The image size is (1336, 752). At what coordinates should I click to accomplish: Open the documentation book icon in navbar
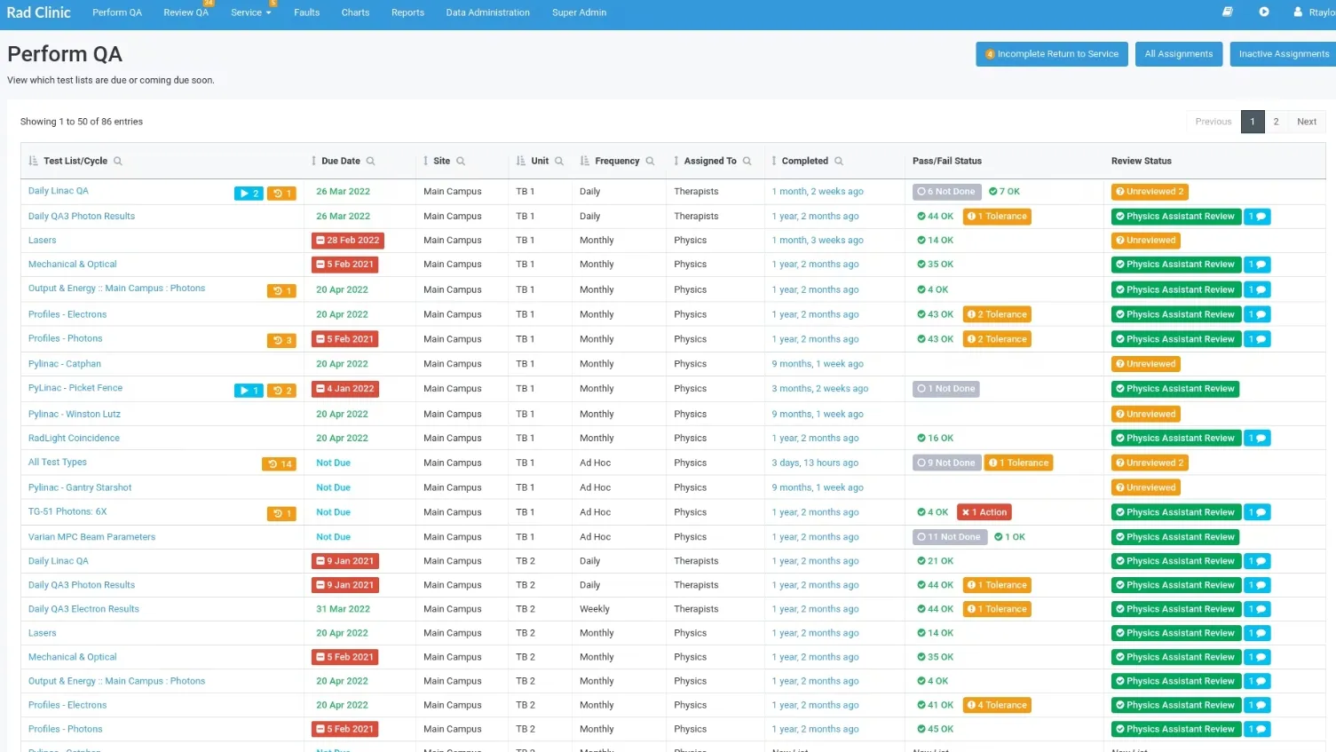(1227, 12)
